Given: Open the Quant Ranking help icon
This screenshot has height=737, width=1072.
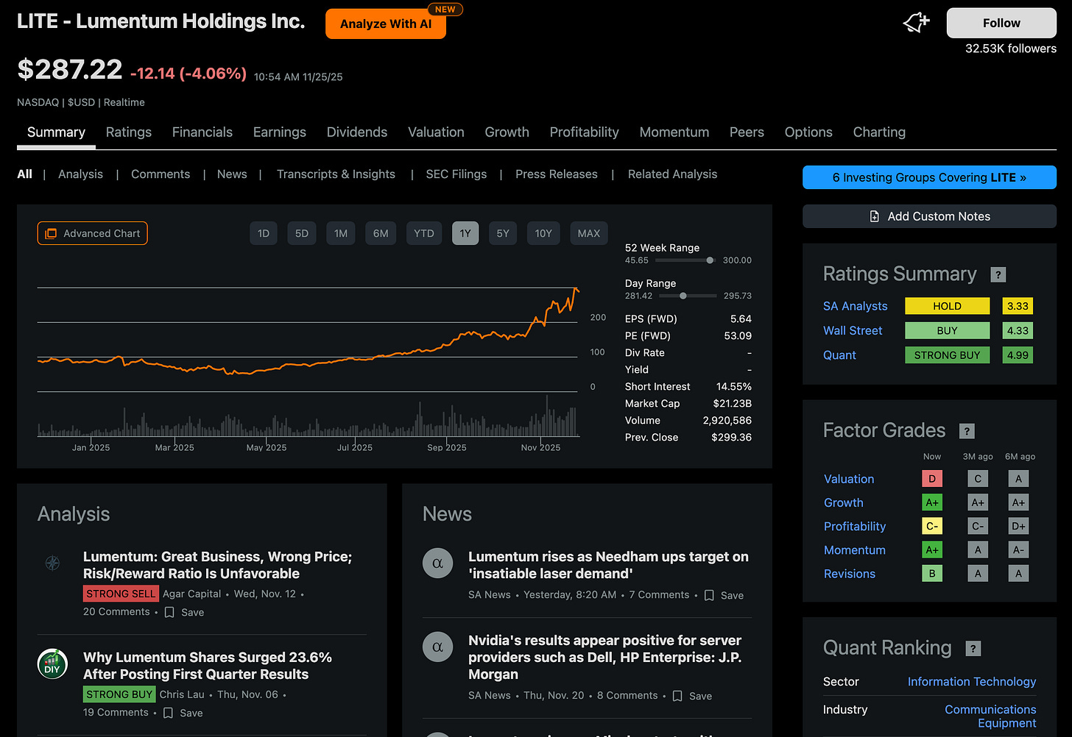Looking at the screenshot, I should click(x=973, y=648).
